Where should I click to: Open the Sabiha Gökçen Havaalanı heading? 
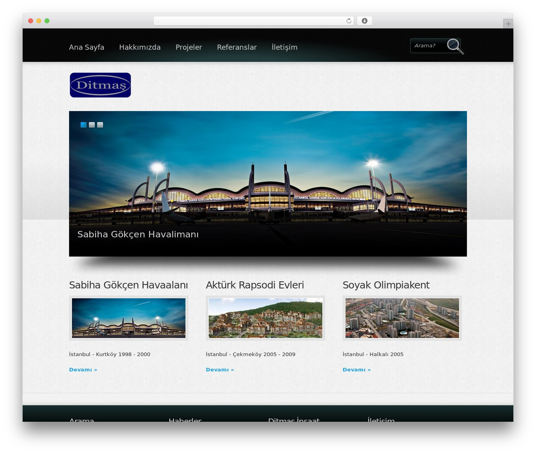point(129,285)
